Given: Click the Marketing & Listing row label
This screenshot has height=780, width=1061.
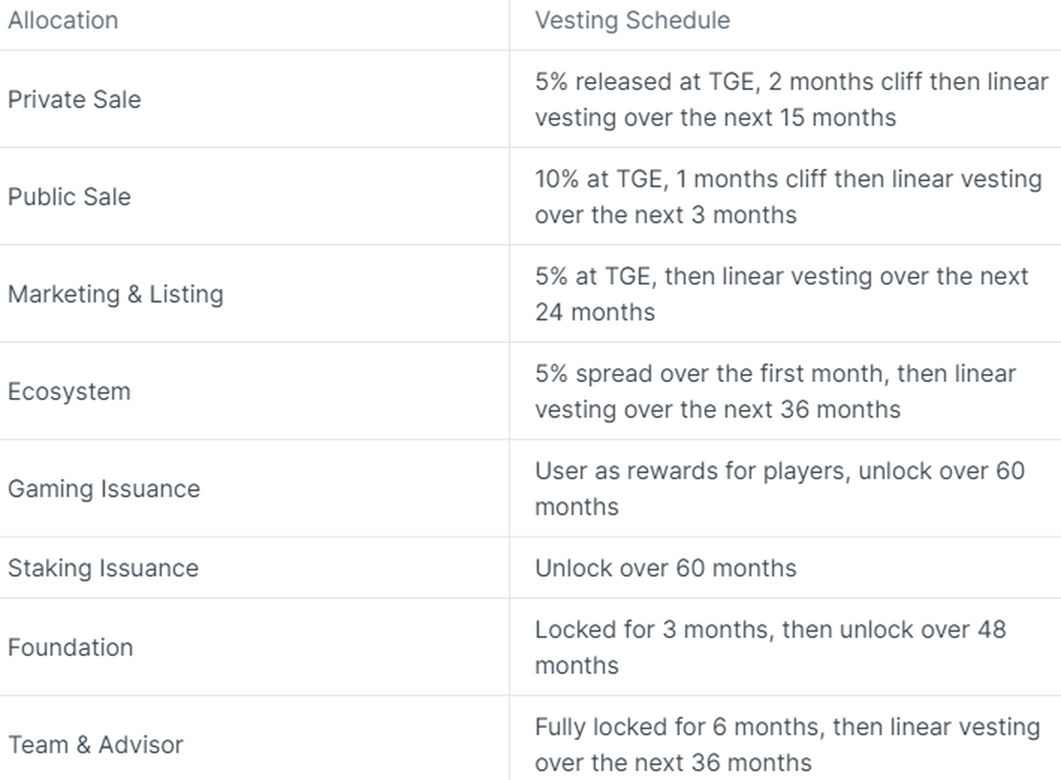Looking at the screenshot, I should [x=116, y=294].
